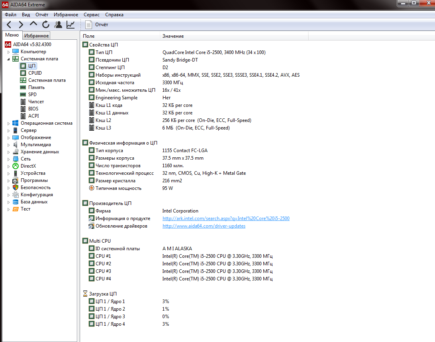
Task: Go back with the left arrow
Action: [x=9, y=25]
